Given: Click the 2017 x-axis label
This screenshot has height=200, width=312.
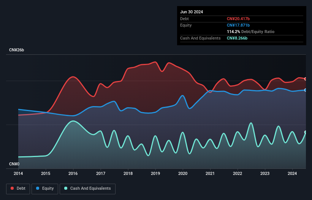Looking at the screenshot, I should [101, 173].
